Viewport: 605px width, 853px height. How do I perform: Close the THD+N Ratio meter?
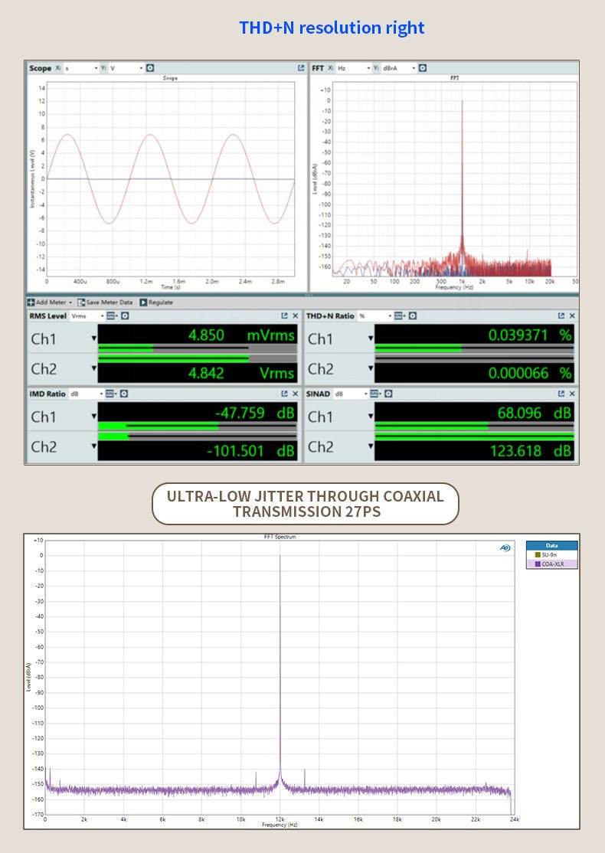[x=572, y=315]
